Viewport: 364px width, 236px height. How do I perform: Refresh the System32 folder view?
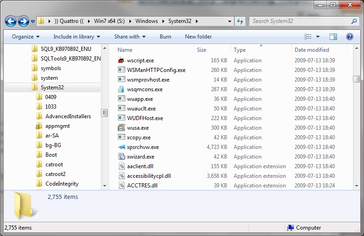(240, 22)
